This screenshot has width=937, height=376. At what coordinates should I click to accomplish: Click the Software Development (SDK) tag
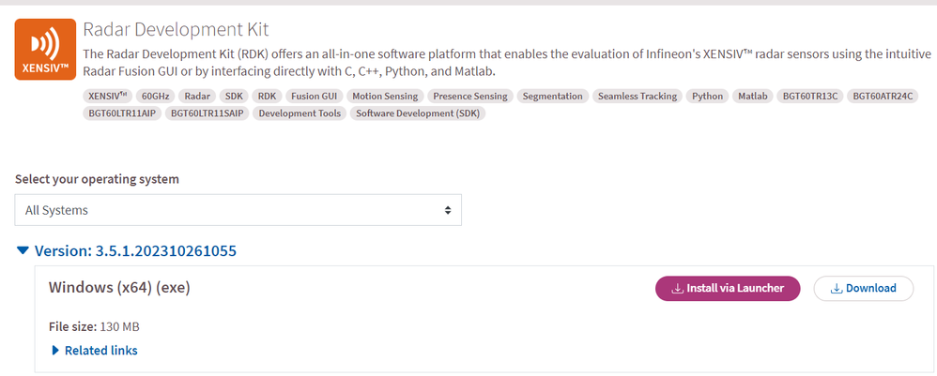click(419, 113)
